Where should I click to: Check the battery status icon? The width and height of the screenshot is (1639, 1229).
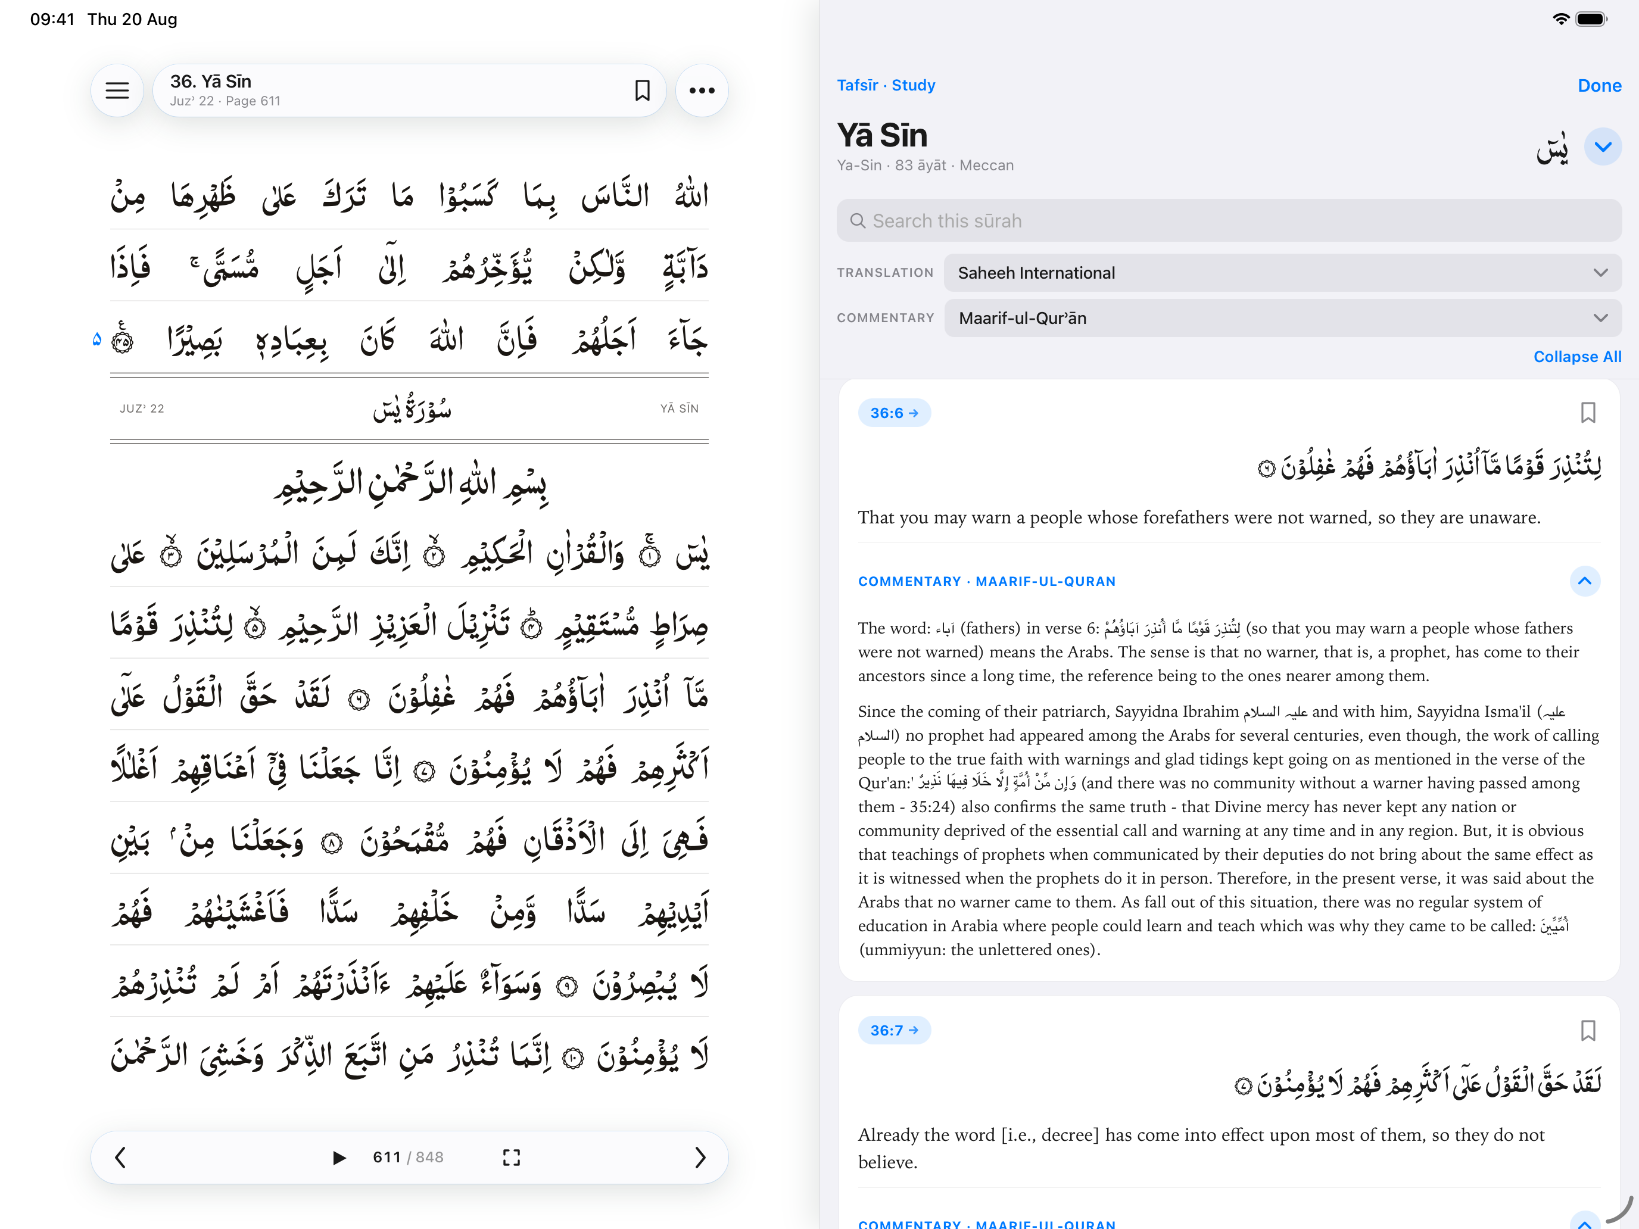coord(1591,19)
